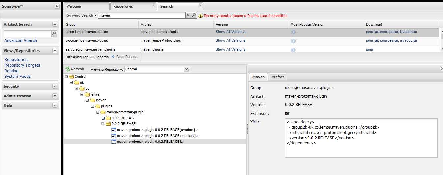
Task: Collapse the uk tree node
Action: tap(71, 82)
